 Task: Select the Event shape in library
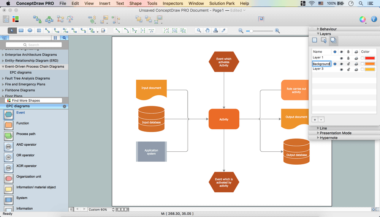[8, 114]
